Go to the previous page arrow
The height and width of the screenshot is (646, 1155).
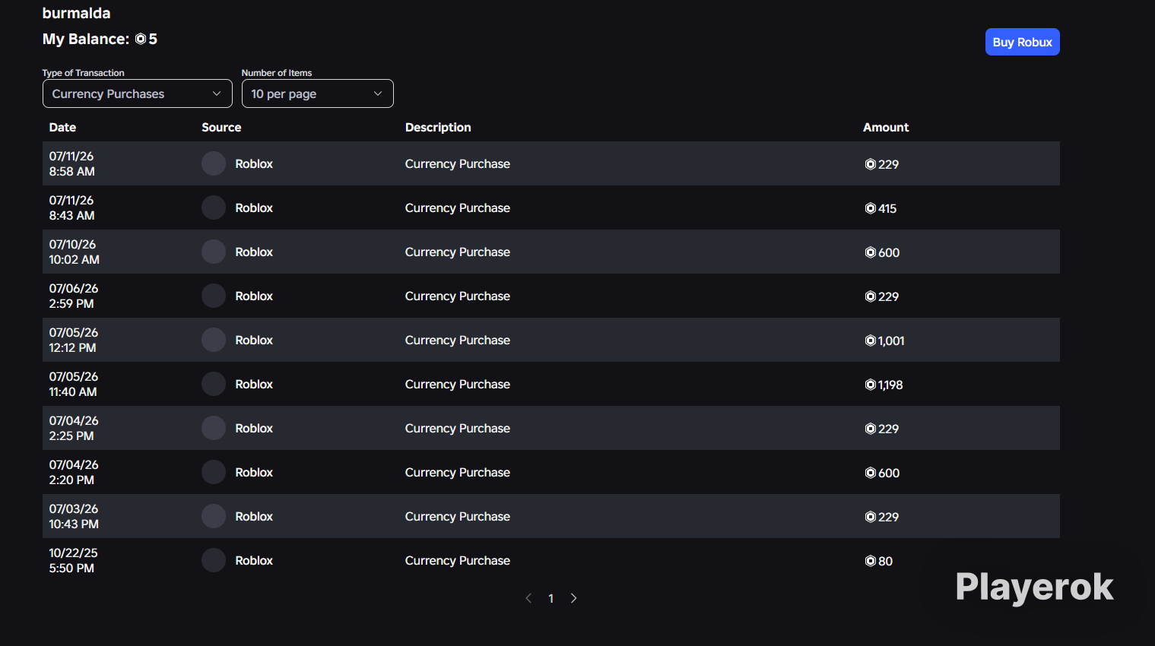point(528,598)
